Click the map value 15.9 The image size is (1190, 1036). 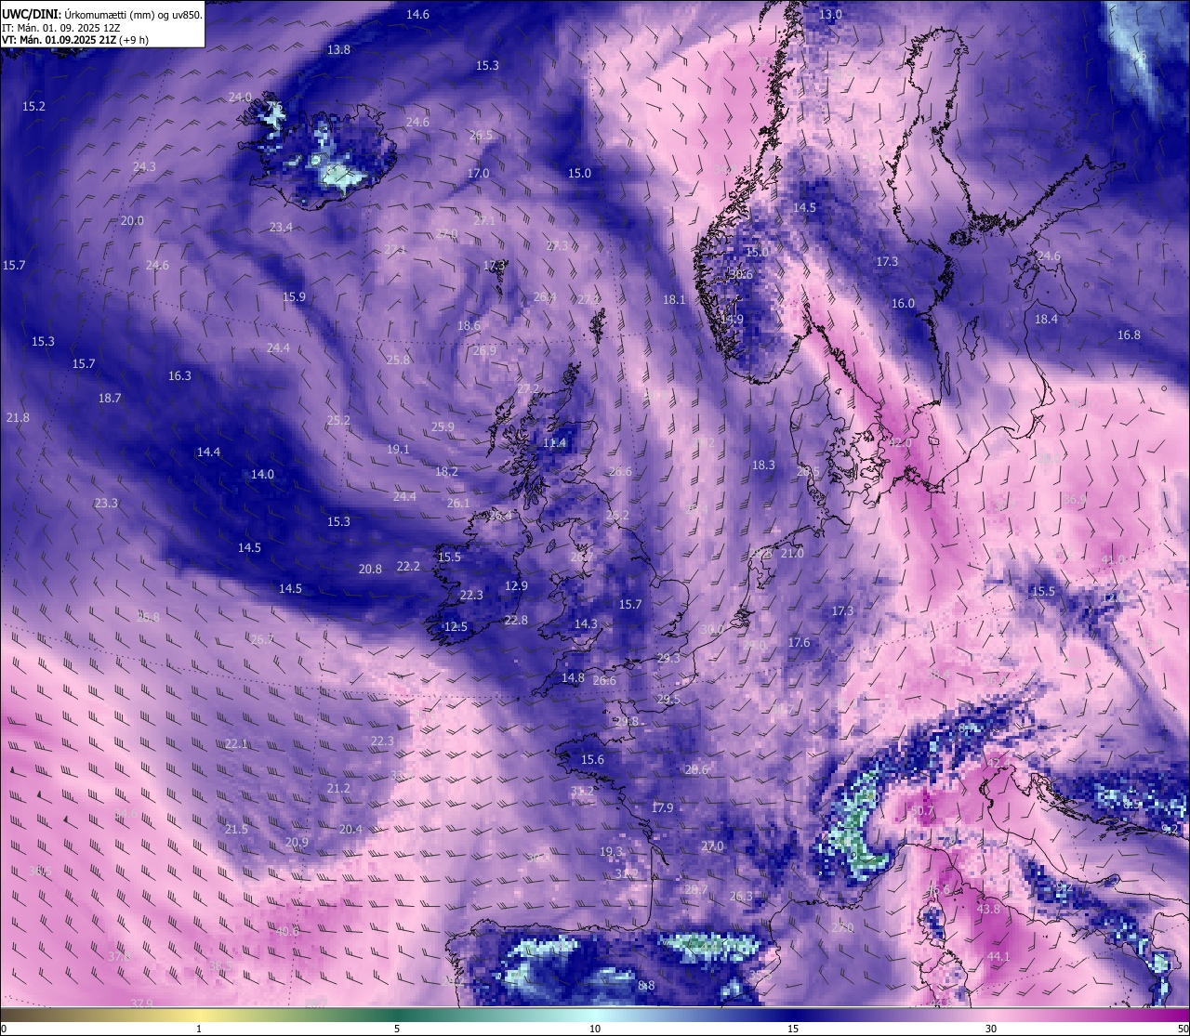294,296
